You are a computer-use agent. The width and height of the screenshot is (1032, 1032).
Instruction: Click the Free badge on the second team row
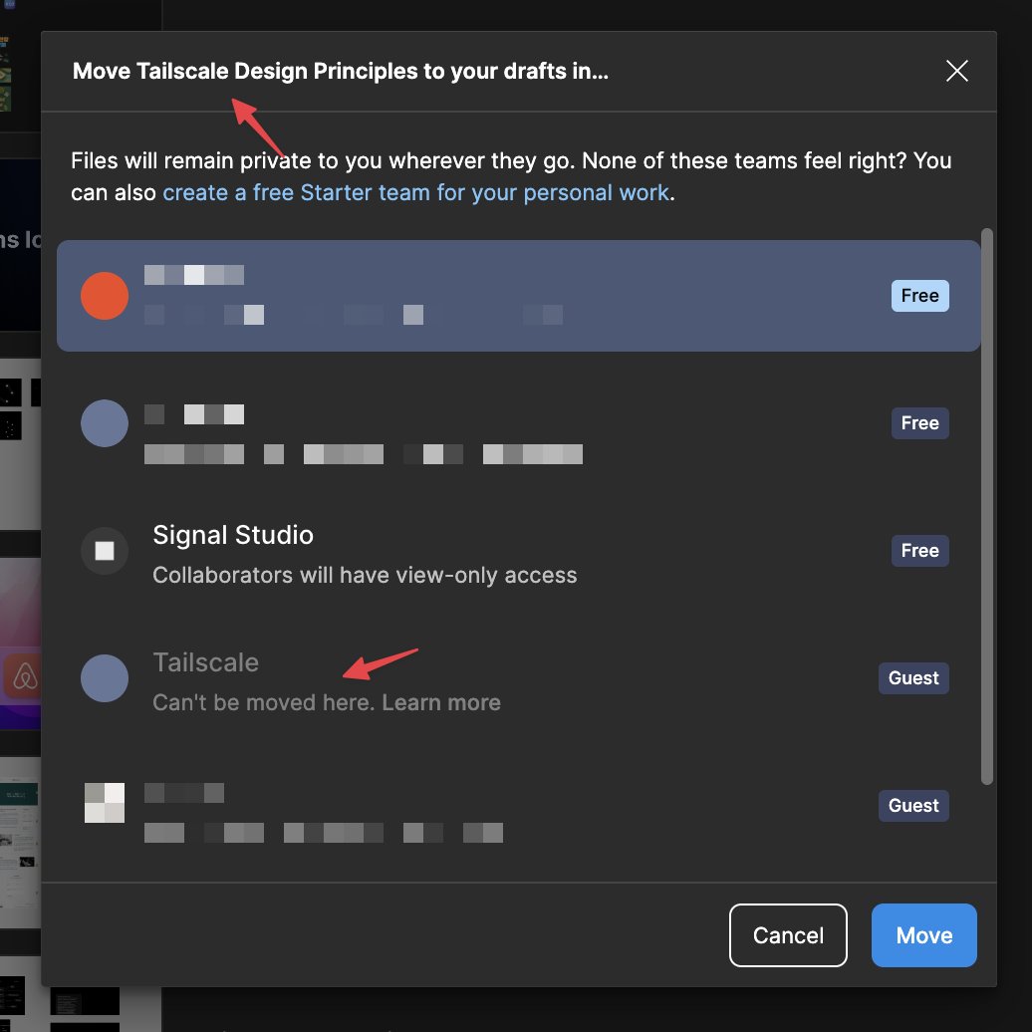[x=919, y=422]
